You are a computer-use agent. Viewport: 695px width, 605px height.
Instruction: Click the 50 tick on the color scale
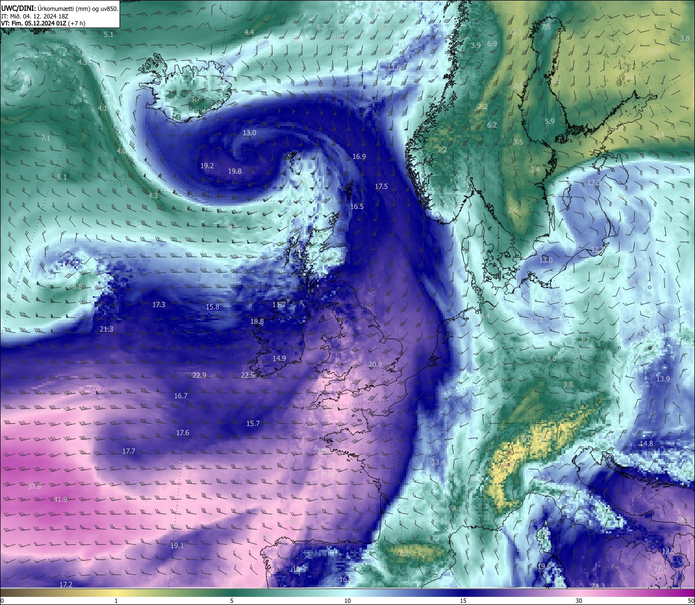pyautogui.click(x=691, y=601)
